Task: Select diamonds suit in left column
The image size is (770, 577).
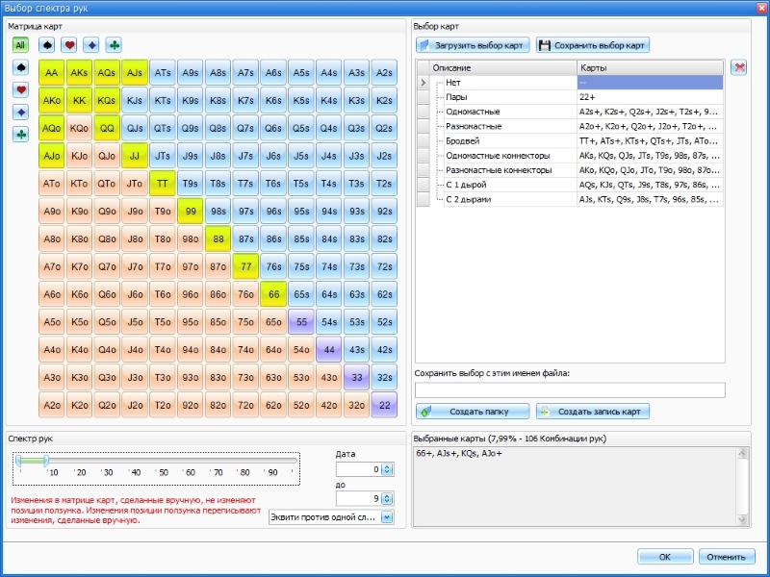Action: (x=20, y=112)
